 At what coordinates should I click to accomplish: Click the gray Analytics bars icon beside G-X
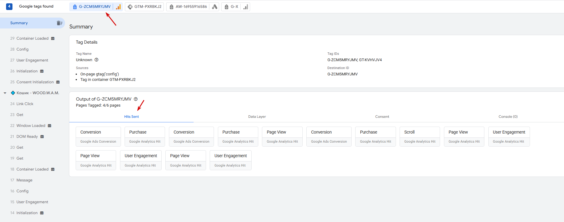point(246,7)
